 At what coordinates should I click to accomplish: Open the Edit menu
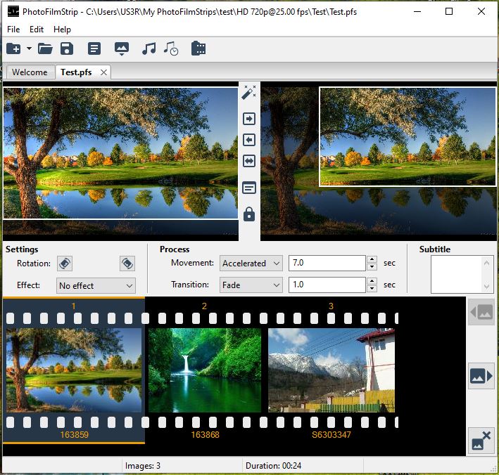37,30
